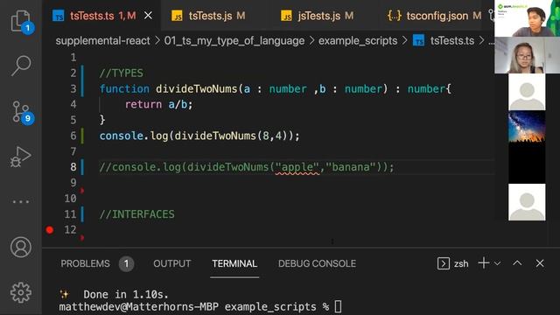Image resolution: width=560 pixels, height=315 pixels.
Task: Open the Run and Debug view
Action: coord(21,157)
